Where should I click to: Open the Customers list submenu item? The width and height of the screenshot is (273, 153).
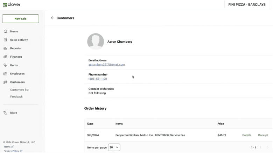(x=19, y=90)
